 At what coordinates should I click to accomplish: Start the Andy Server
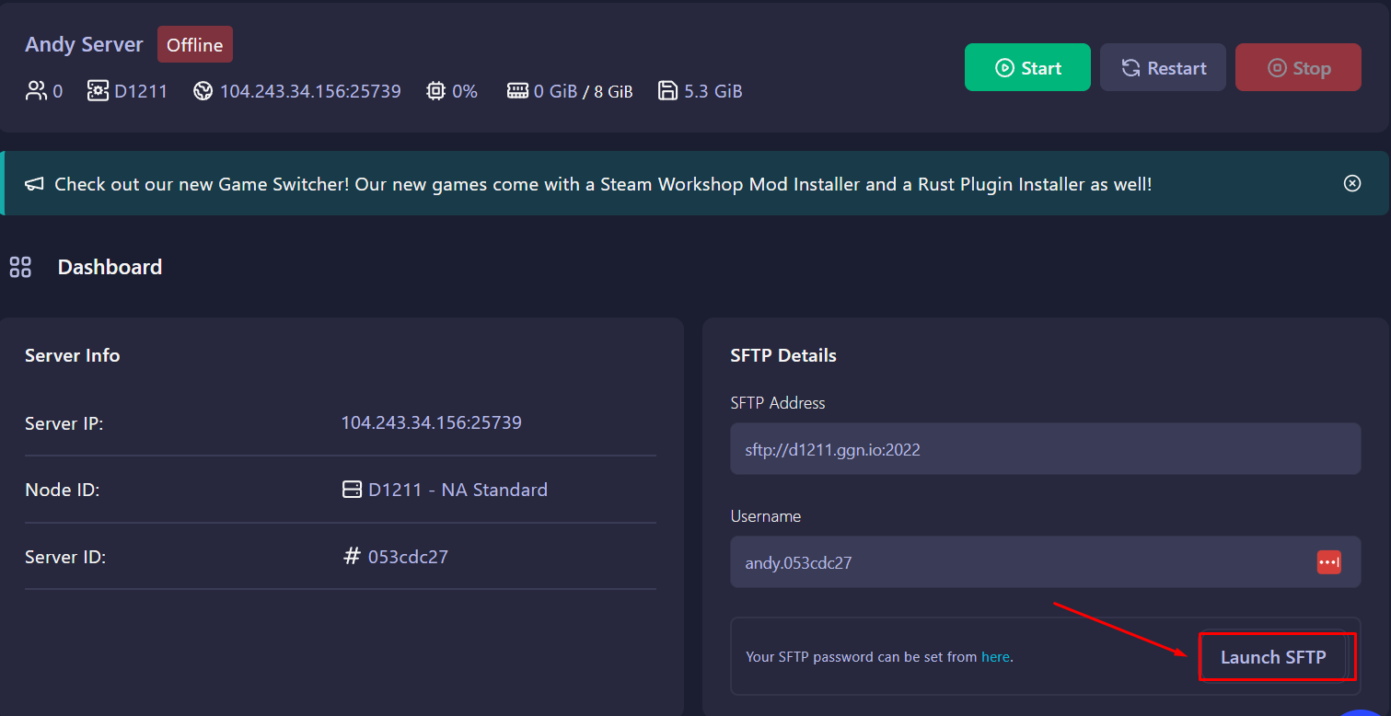(1027, 67)
